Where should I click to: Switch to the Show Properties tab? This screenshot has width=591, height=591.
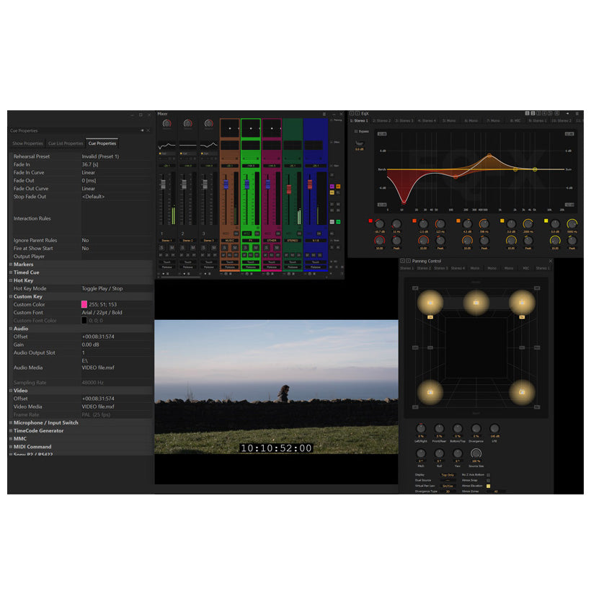27,143
